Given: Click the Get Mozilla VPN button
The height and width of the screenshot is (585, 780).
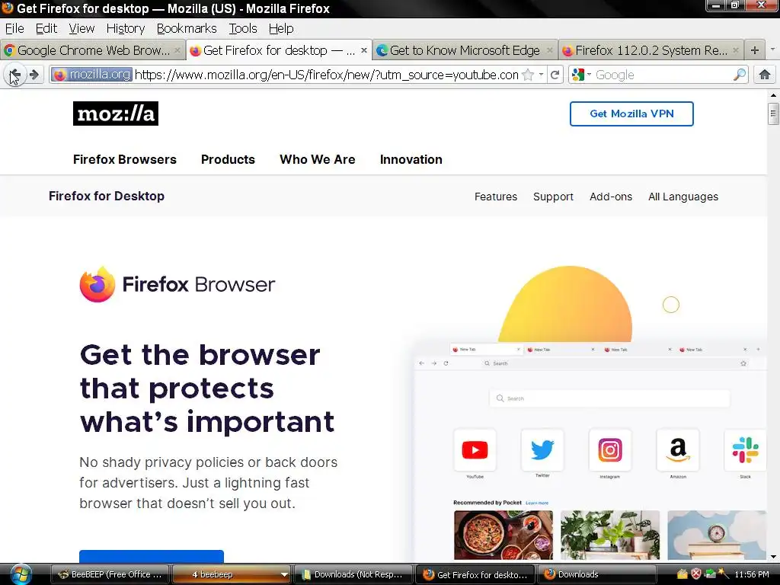Looking at the screenshot, I should point(631,114).
